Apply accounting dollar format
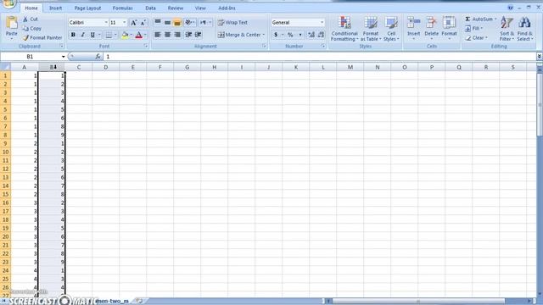543x305 pixels. tap(276, 35)
